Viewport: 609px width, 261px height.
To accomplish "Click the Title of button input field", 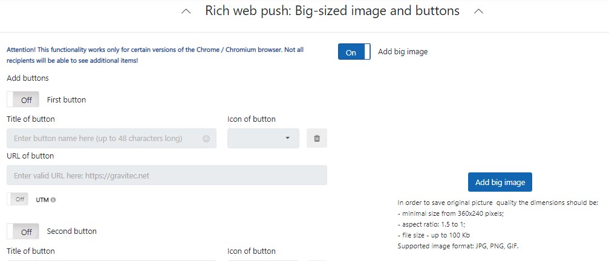I will pyautogui.click(x=111, y=138).
